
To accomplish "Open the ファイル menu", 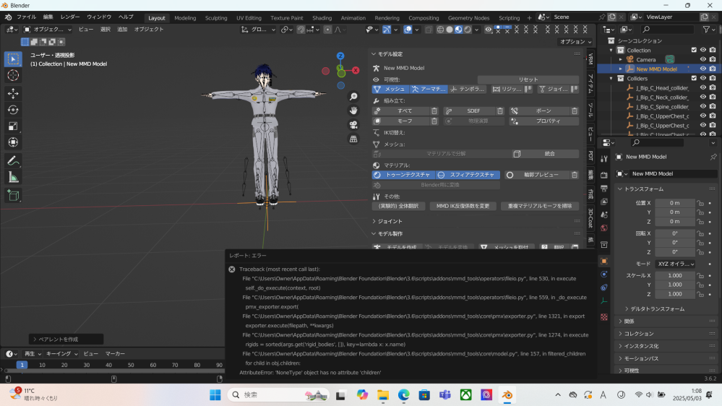I will click(26, 17).
